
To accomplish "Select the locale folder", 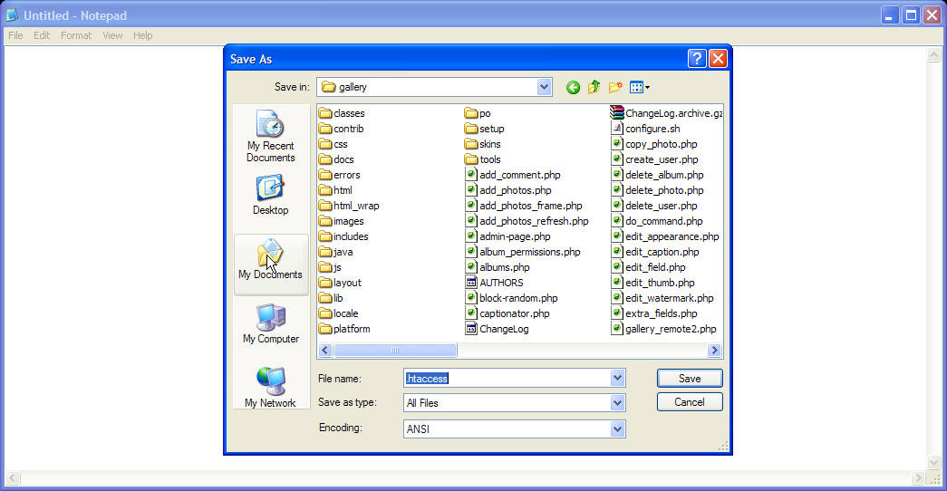I will pos(338,313).
